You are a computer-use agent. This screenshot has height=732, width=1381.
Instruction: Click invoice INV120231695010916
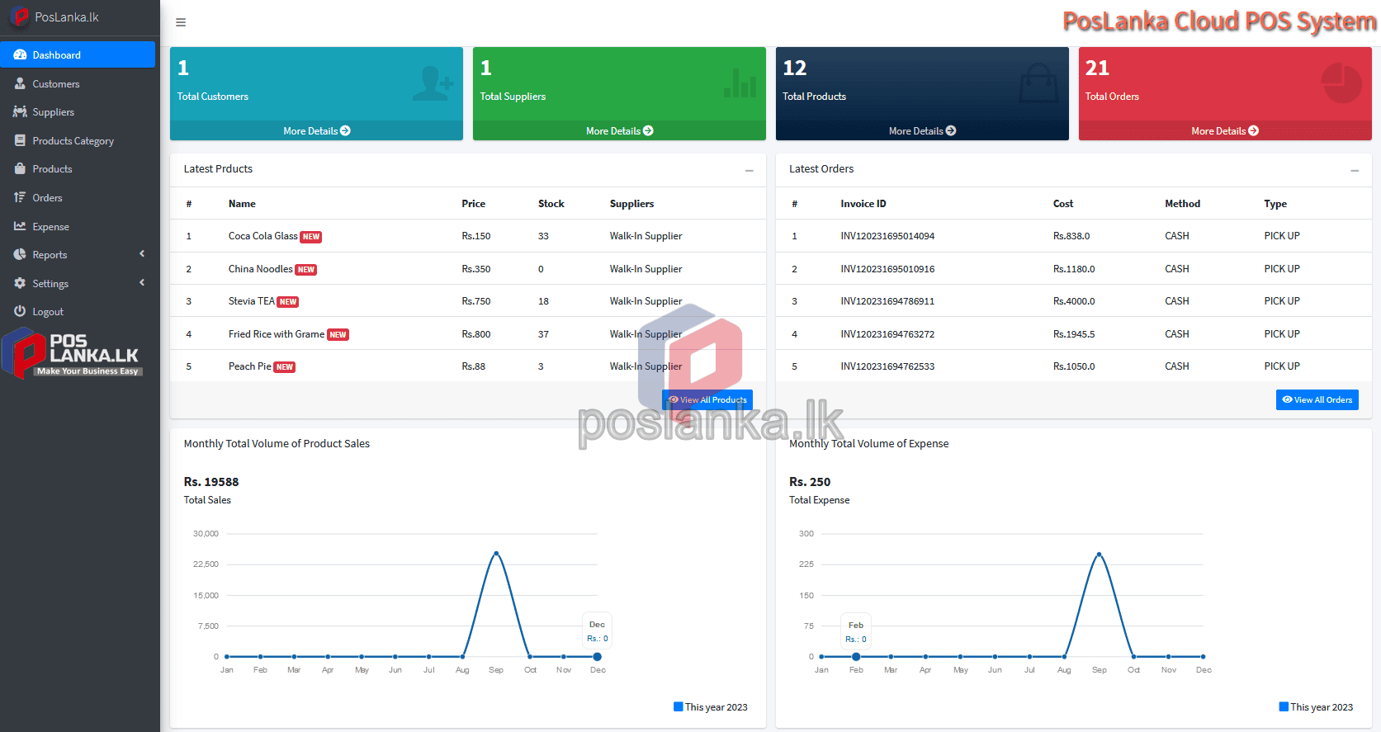click(x=887, y=269)
